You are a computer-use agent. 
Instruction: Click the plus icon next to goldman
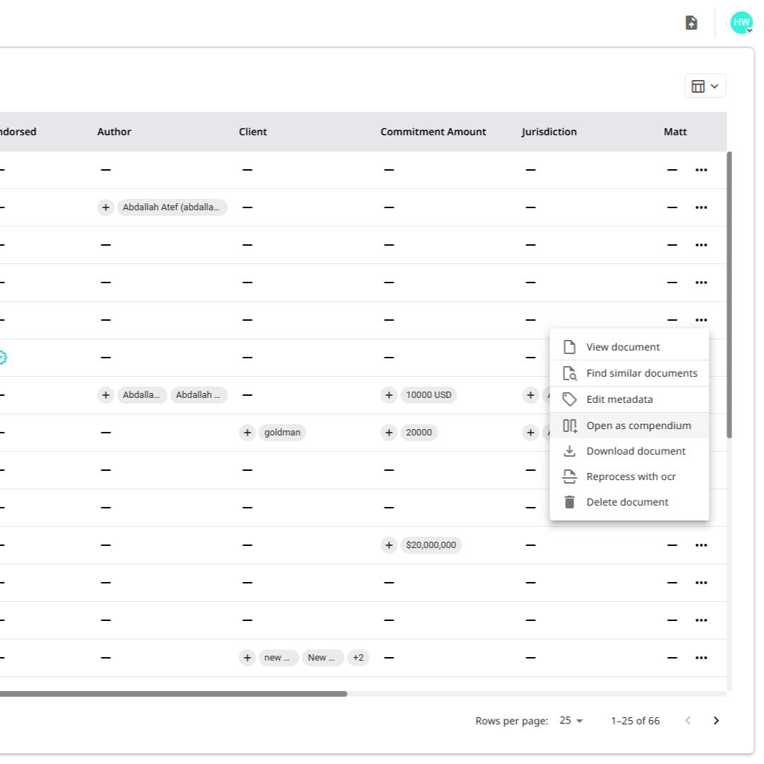(247, 433)
